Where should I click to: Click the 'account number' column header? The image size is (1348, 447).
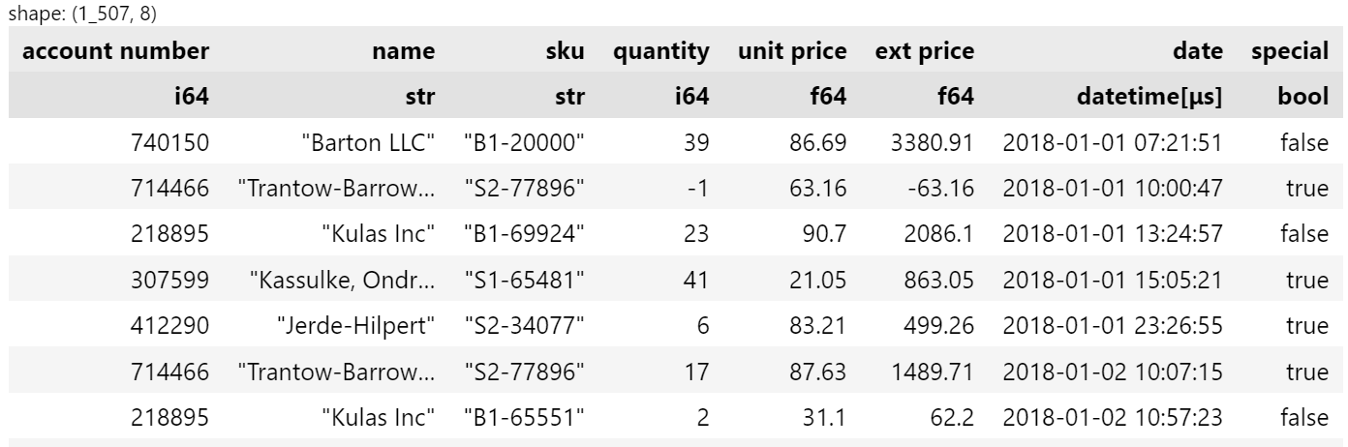pos(115,50)
